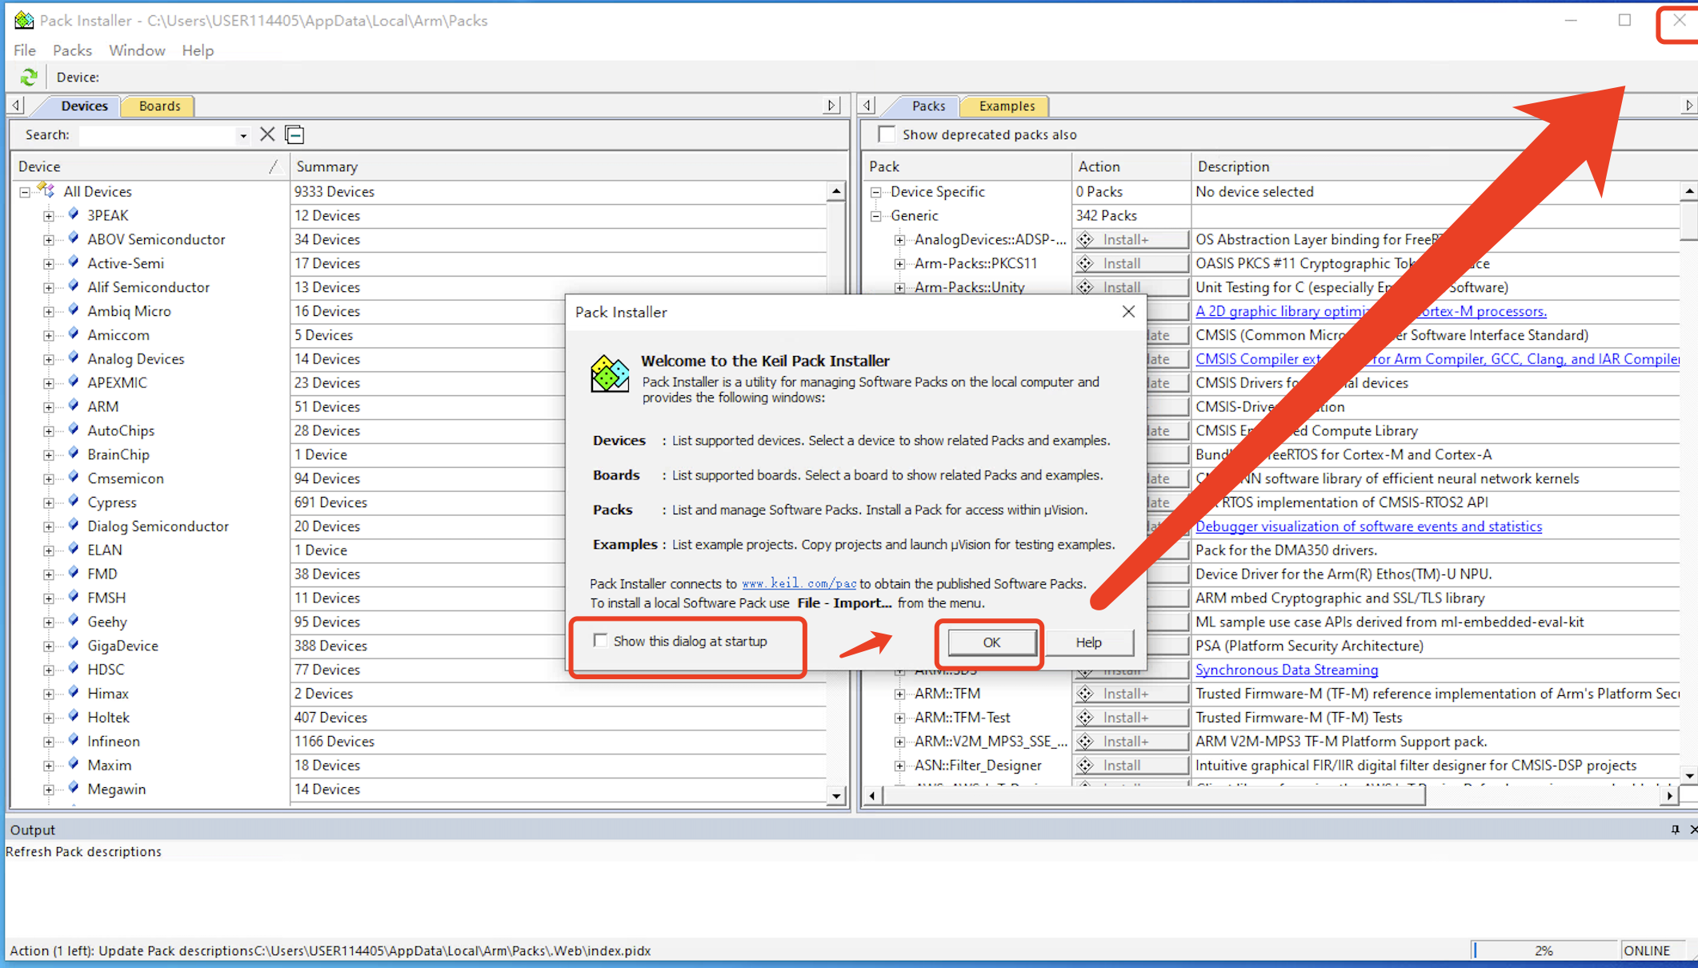Enable Show this dialog at startup
This screenshot has height=968, width=1698.
[x=601, y=641]
